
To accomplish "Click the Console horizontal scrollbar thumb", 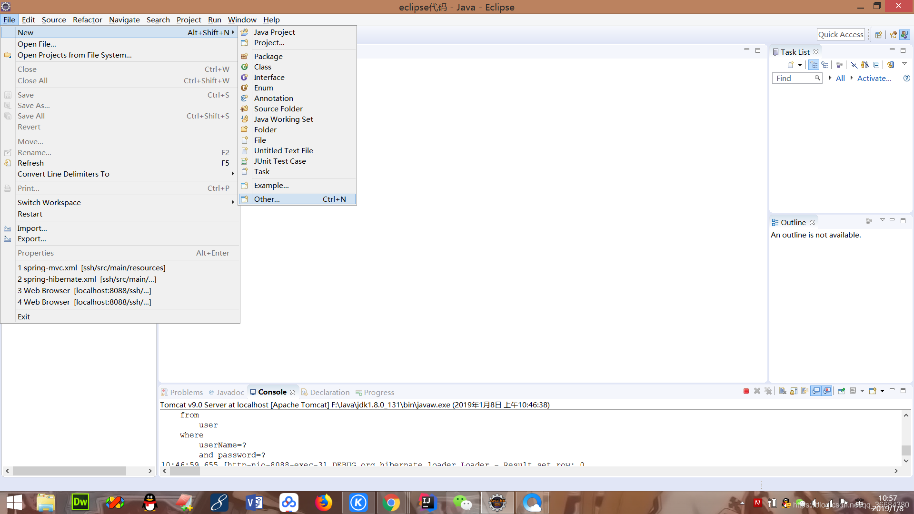I will 185,471.
